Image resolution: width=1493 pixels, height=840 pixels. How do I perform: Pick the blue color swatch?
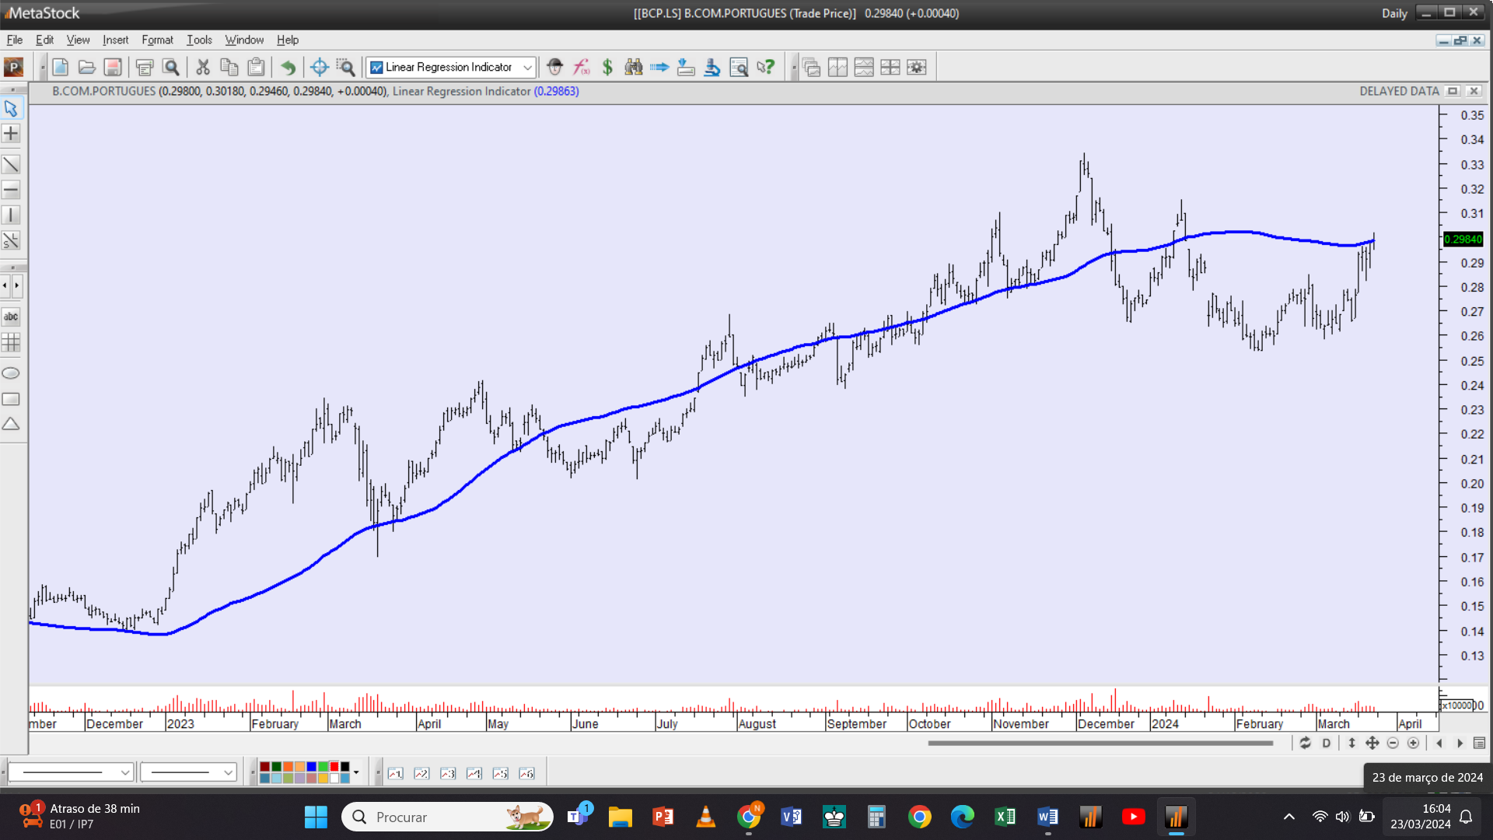point(311,768)
